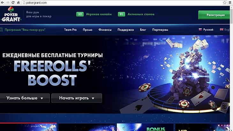Viewport: 233px width, 131px height.
Task: Expand the Узнать больше dropdown
Action: pyautogui.click(x=25, y=98)
